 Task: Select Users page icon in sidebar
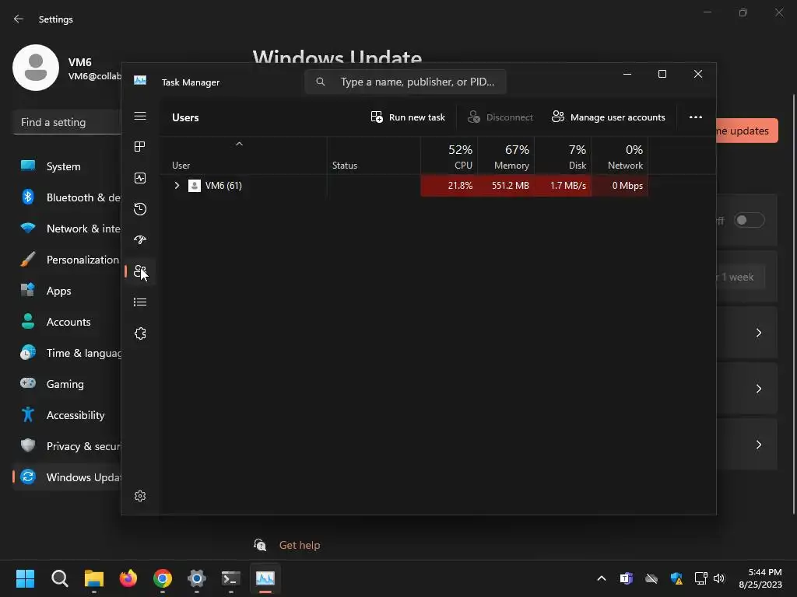click(140, 271)
